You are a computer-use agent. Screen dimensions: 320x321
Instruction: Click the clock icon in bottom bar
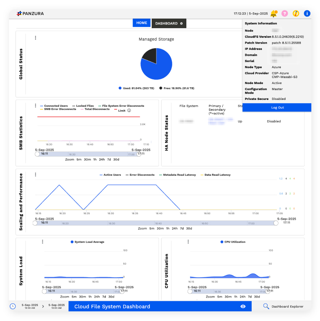13,306
